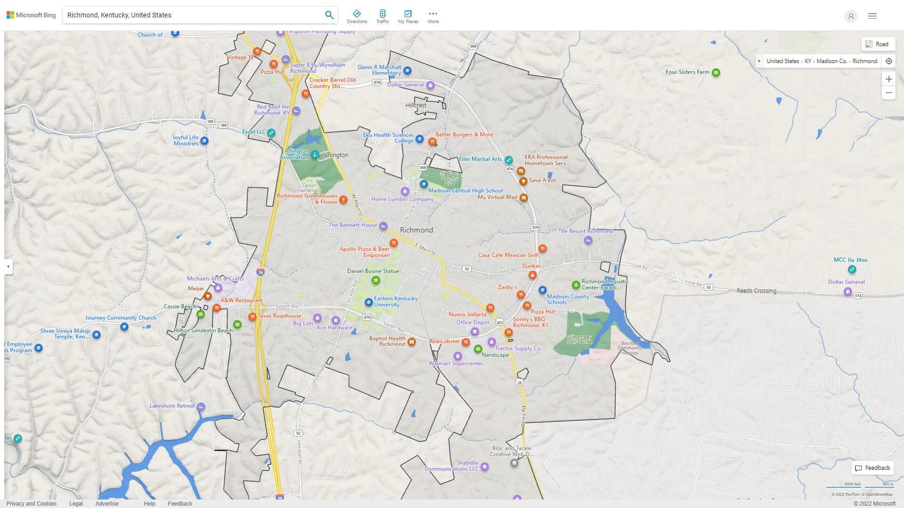Expand the collapsed left side panel
Viewport: 904px width, 508px height.
tap(8, 267)
